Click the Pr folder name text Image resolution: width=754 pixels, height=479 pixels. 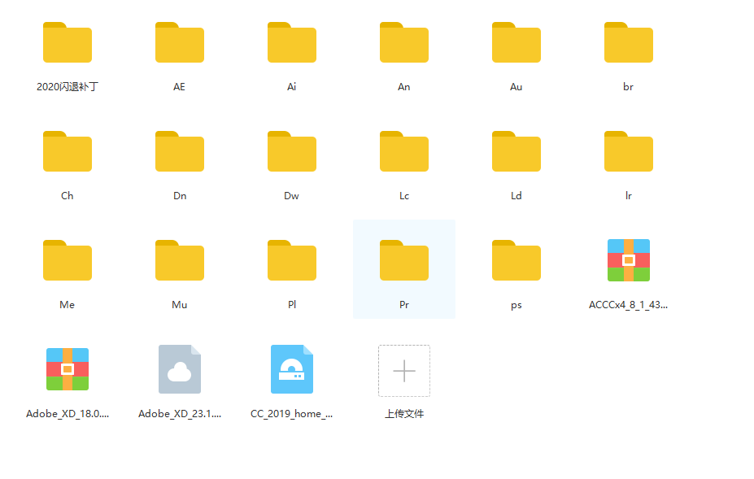click(x=404, y=305)
